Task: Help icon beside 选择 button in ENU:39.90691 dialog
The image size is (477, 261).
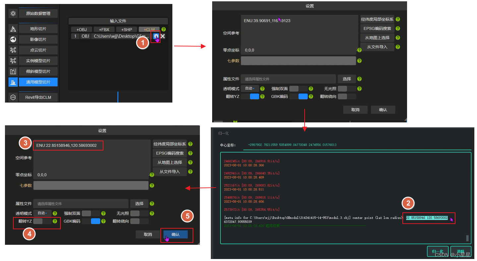Action: click(359, 79)
